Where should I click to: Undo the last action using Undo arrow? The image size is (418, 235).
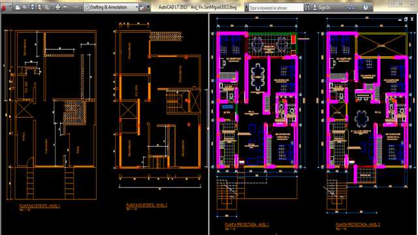point(65,7)
